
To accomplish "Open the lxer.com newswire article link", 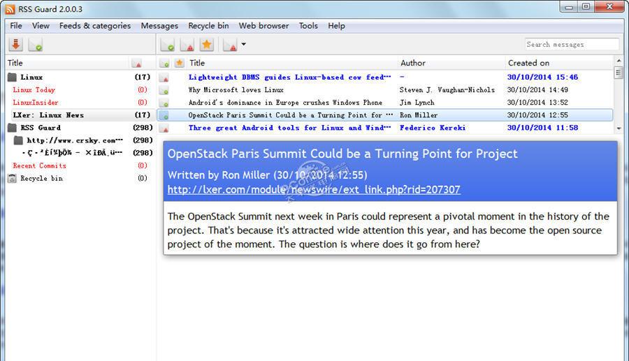I will 314,189.
